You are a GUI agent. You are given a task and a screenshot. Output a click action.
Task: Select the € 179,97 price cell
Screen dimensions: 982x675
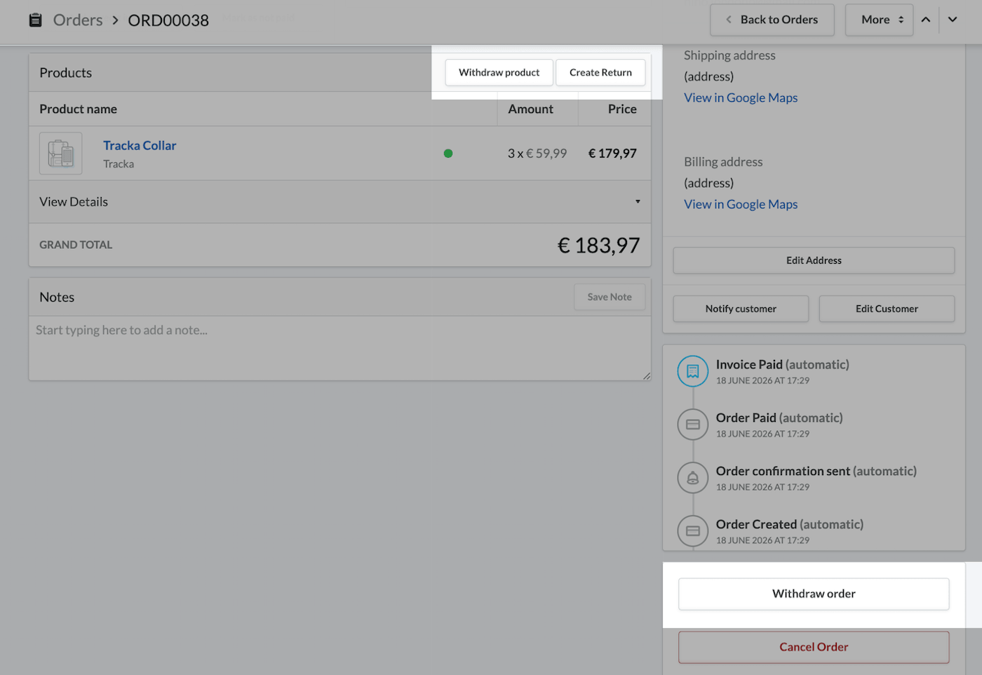[612, 153]
